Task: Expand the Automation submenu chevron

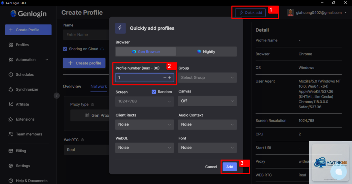Action: click(47, 60)
